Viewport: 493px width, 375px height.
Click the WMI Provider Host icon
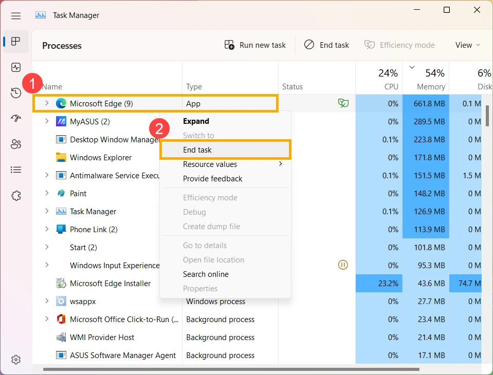coord(61,337)
